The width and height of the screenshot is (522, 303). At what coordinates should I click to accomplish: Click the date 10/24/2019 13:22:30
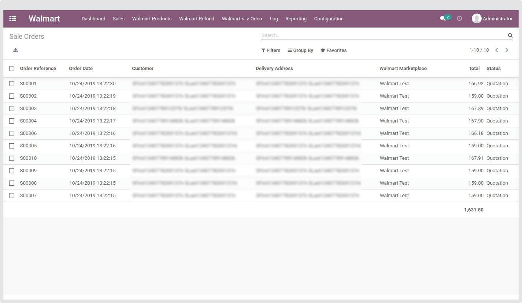click(92, 84)
